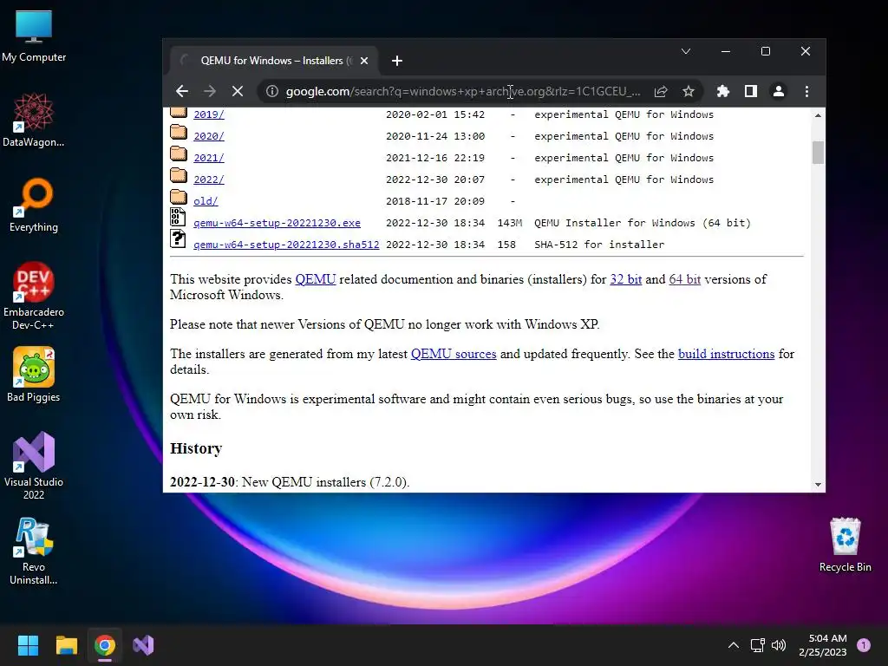Select the Visual Studio 2022 desktop icon
Image resolution: width=888 pixels, height=666 pixels.
pos(34,466)
